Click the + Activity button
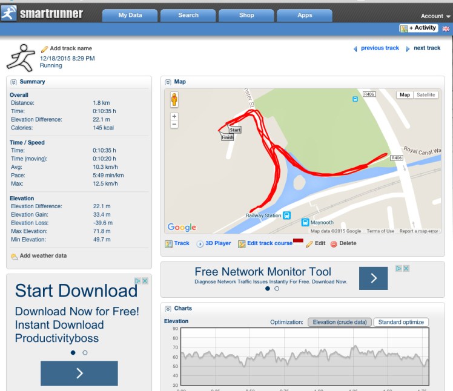Image resolution: width=453 pixels, height=391 pixels. tap(418, 28)
